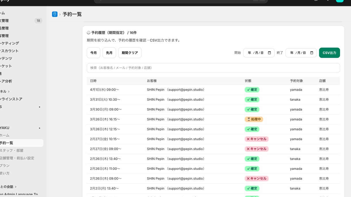Image resolution: width=351 pixels, height=197 pixels.
Task: Open the プラン sidebar item
Action: click(5, 166)
